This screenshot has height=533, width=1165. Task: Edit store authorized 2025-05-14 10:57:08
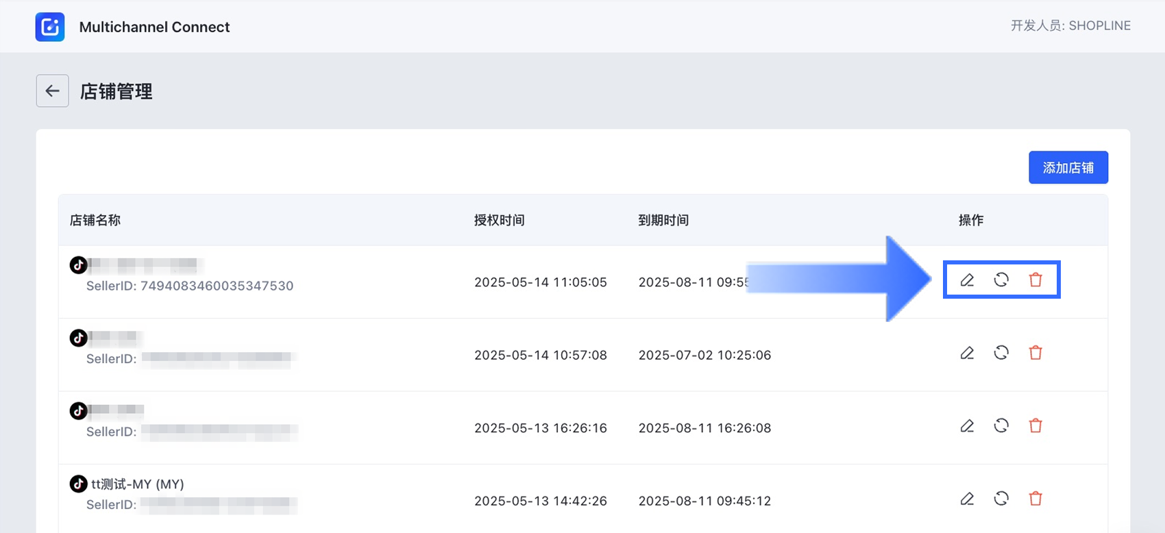pyautogui.click(x=967, y=352)
